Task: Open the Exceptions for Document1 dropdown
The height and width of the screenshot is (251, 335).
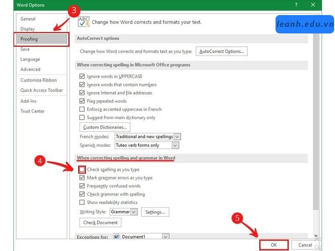Action: coord(142,236)
